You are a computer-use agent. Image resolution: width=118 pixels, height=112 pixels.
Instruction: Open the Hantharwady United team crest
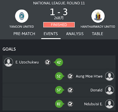coord(98,16)
